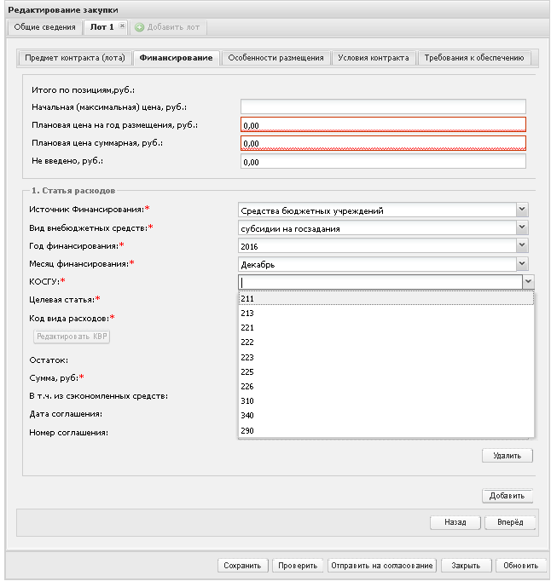Expand the Год финансирования dropdown arrow
Viewport: 551px width, 587px height.
tap(522, 245)
